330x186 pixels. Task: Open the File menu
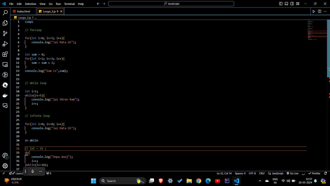point(11,4)
